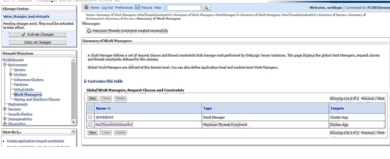The image size is (390, 159).
Task: Select Startup and Shutdown Classes node
Action: 37,99
